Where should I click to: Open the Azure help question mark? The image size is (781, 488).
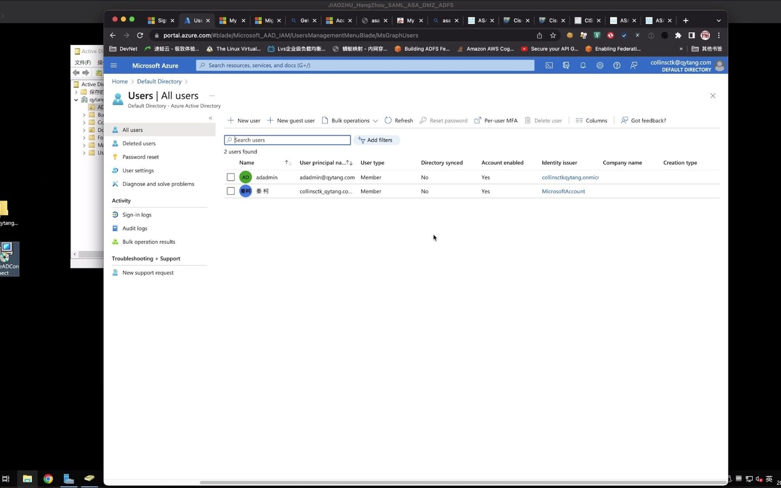617,65
